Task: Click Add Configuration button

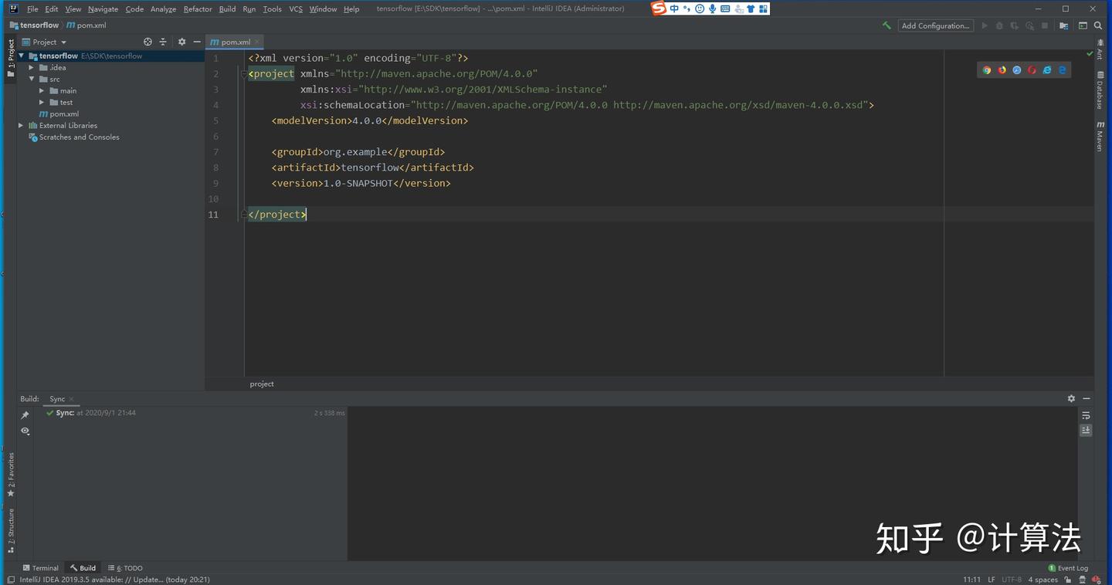Action: tap(935, 25)
